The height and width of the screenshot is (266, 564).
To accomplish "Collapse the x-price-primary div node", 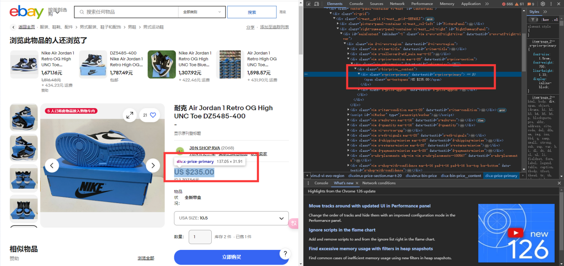I will click(x=359, y=74).
